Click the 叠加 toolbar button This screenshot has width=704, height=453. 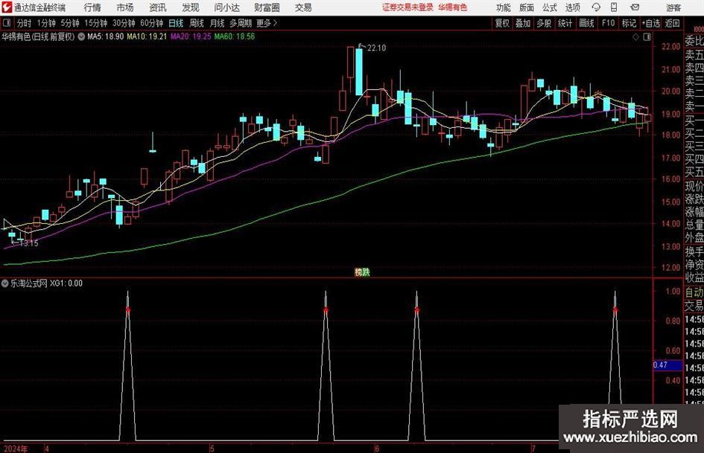(x=523, y=23)
